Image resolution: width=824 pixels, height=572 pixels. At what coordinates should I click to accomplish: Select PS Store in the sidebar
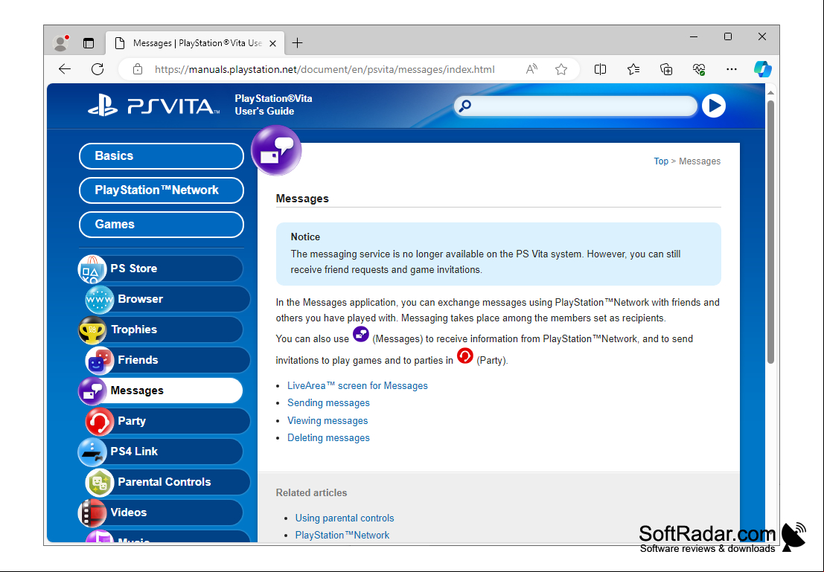point(161,269)
